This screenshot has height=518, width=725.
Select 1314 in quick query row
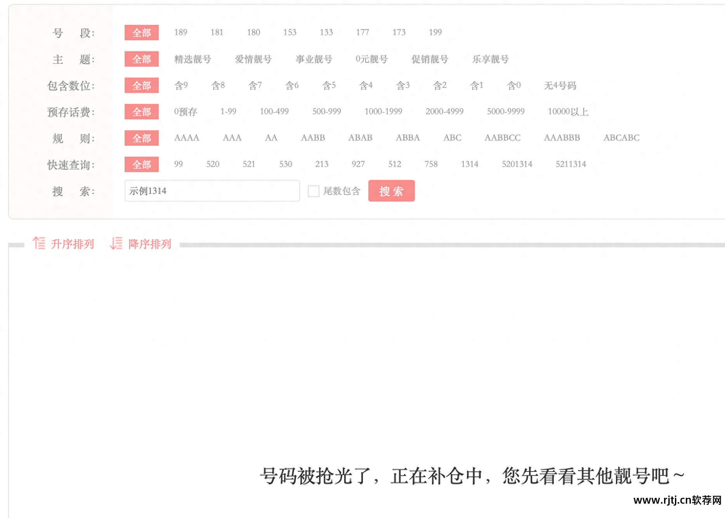[469, 164]
